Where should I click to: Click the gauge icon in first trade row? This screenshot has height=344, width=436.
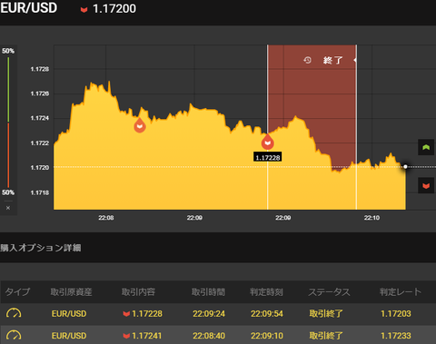[x=14, y=313]
